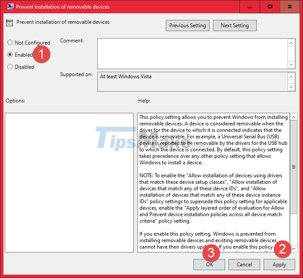This screenshot has height=278, width=303.
Task: Select the Not Configured radio button
Action: pyautogui.click(x=10, y=42)
